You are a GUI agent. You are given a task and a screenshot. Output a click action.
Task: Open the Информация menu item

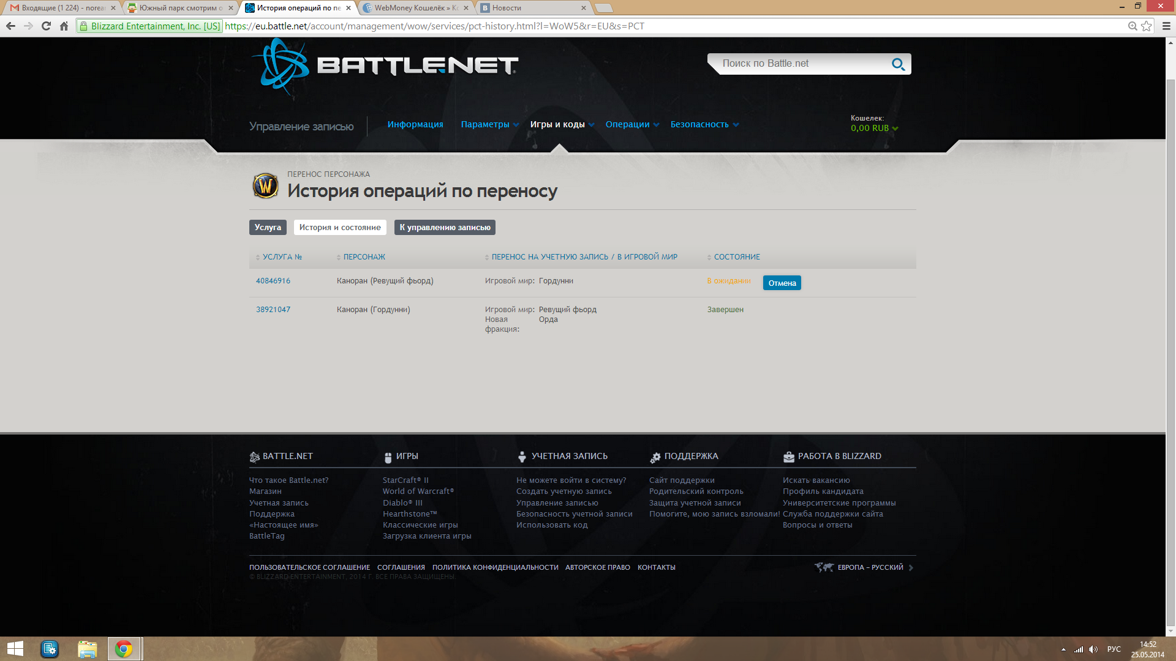pyautogui.click(x=415, y=124)
